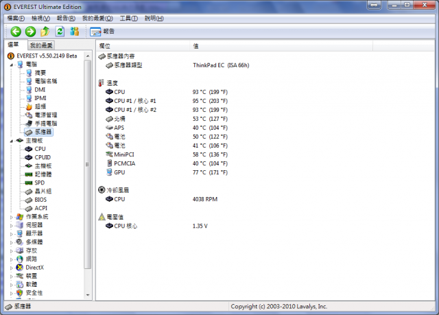Open the CPU item under 主機板
The image size is (439, 315).
tap(36, 149)
